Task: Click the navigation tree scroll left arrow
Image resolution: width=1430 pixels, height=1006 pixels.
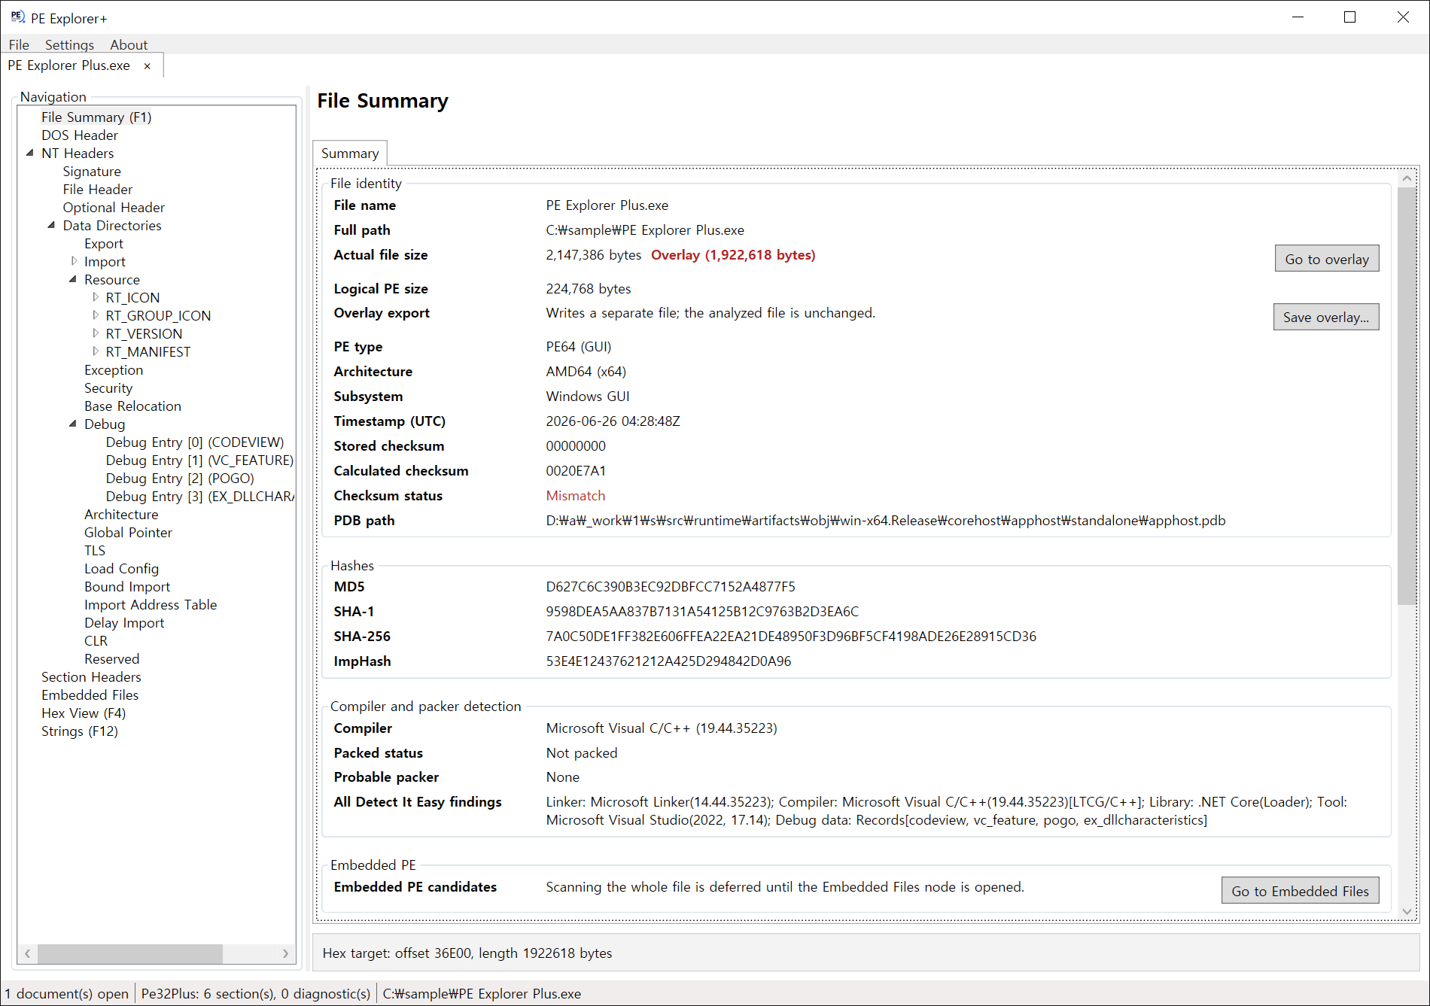Action: (28, 953)
